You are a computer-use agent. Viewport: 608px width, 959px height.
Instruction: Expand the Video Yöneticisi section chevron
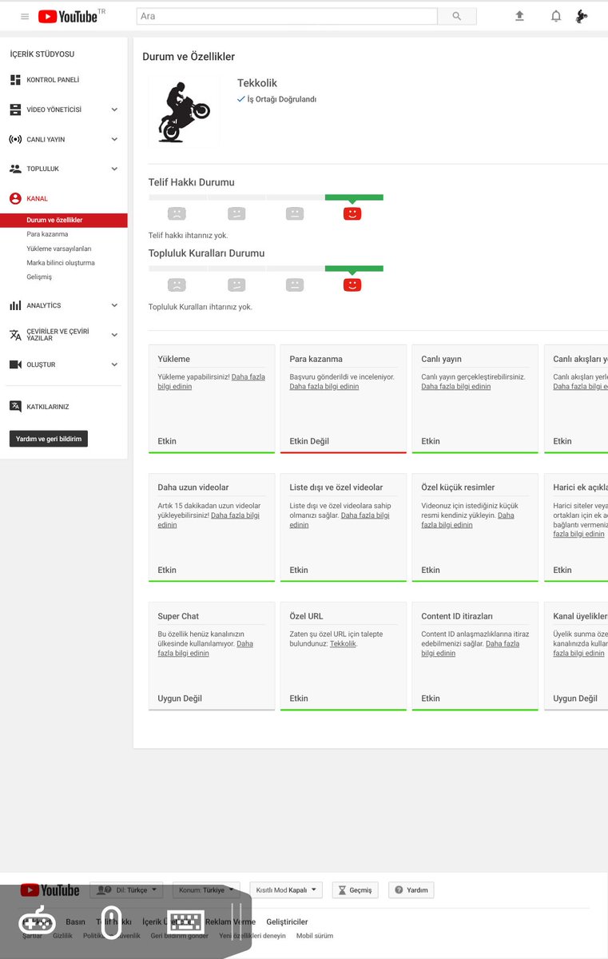click(114, 109)
